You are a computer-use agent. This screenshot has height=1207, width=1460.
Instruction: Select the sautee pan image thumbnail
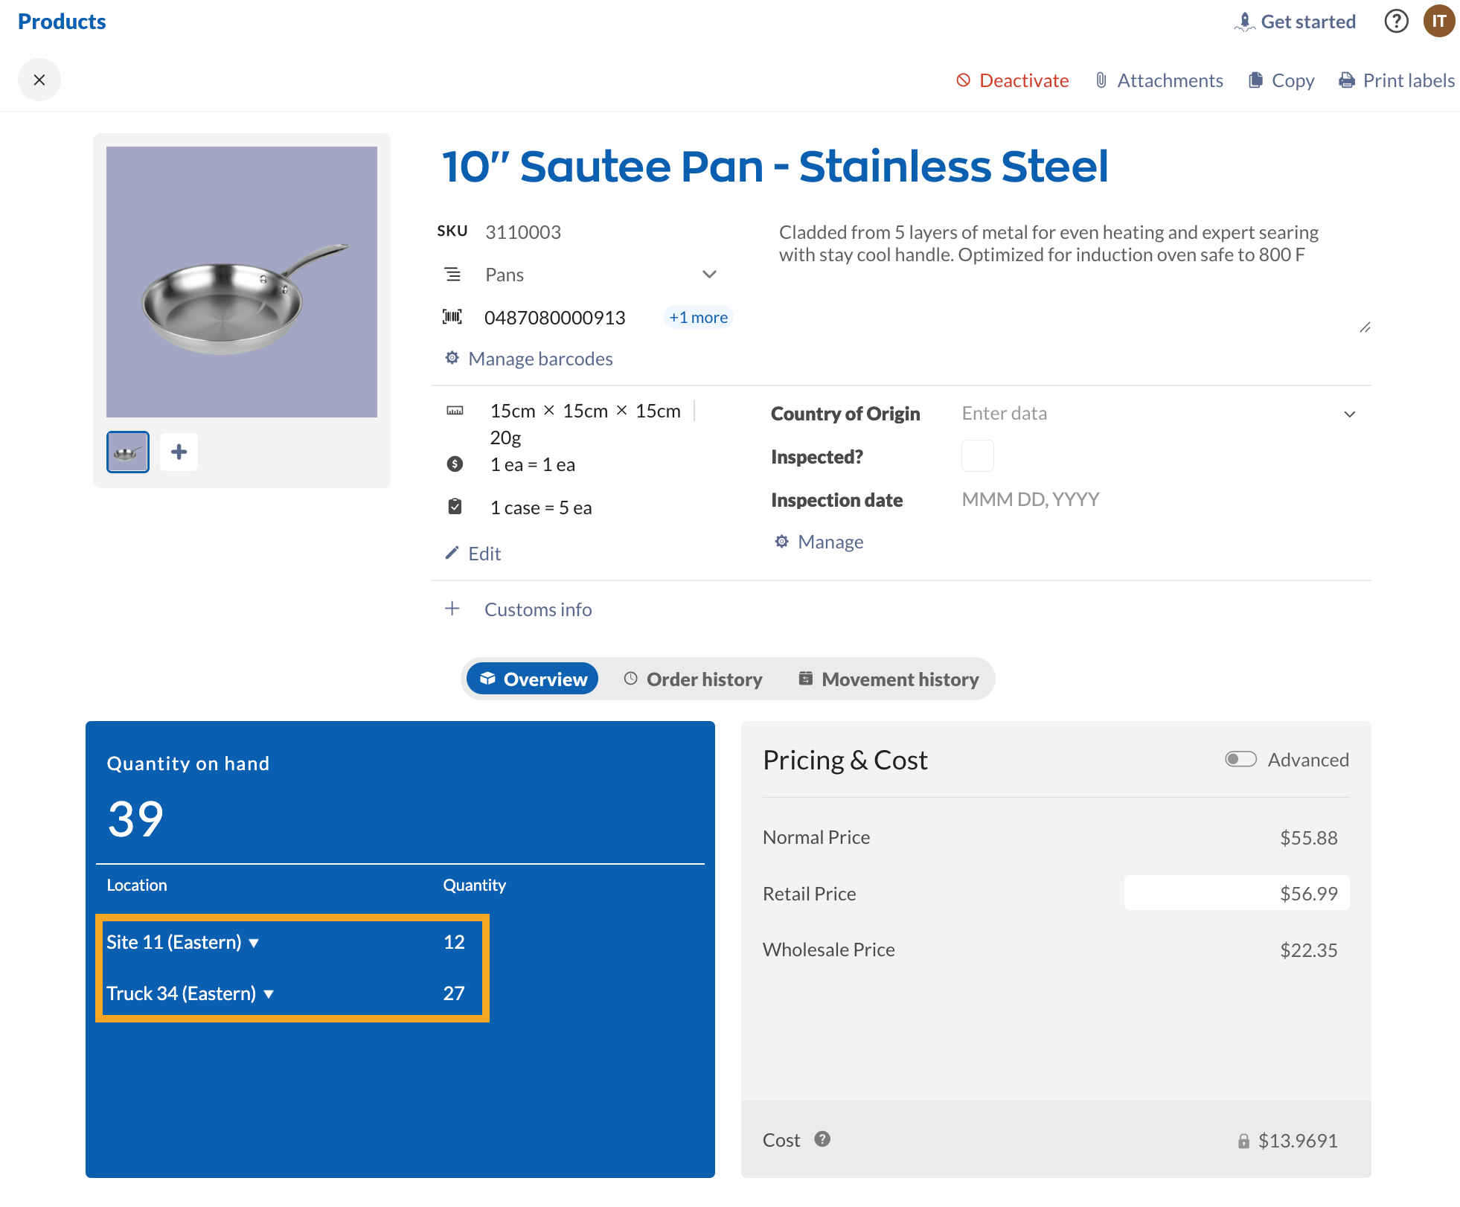tap(128, 452)
